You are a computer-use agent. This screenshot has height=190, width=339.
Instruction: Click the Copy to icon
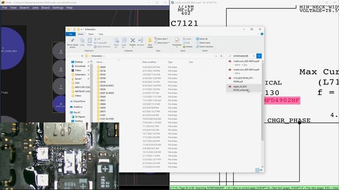[x=124, y=40]
